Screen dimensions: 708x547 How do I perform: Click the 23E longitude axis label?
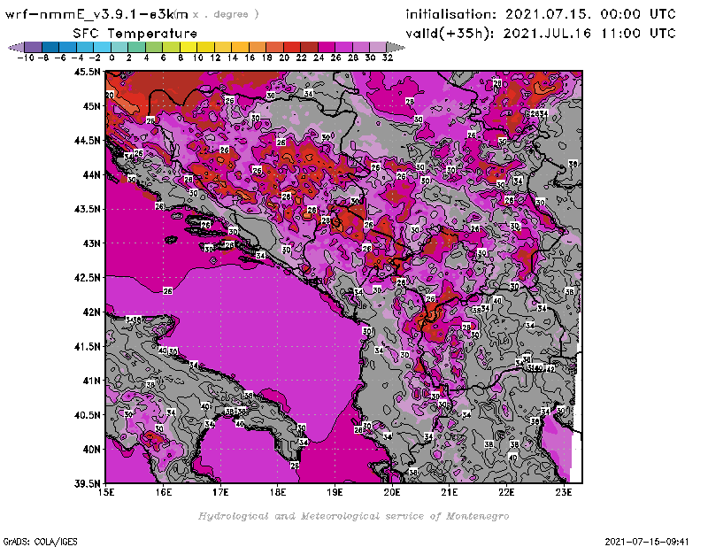point(564,492)
